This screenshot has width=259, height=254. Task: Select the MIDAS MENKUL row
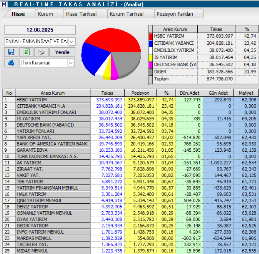pyautogui.click(x=131, y=251)
